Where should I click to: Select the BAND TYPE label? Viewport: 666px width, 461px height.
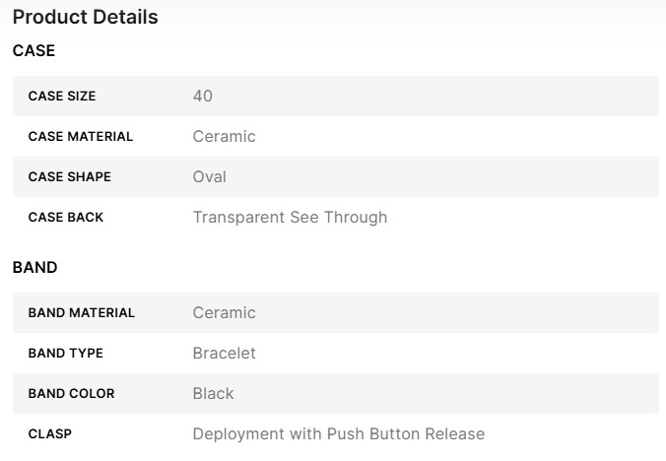(65, 354)
